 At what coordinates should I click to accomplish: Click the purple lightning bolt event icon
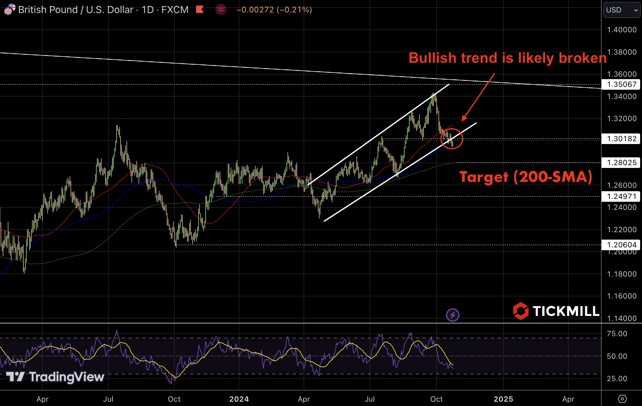(452, 315)
